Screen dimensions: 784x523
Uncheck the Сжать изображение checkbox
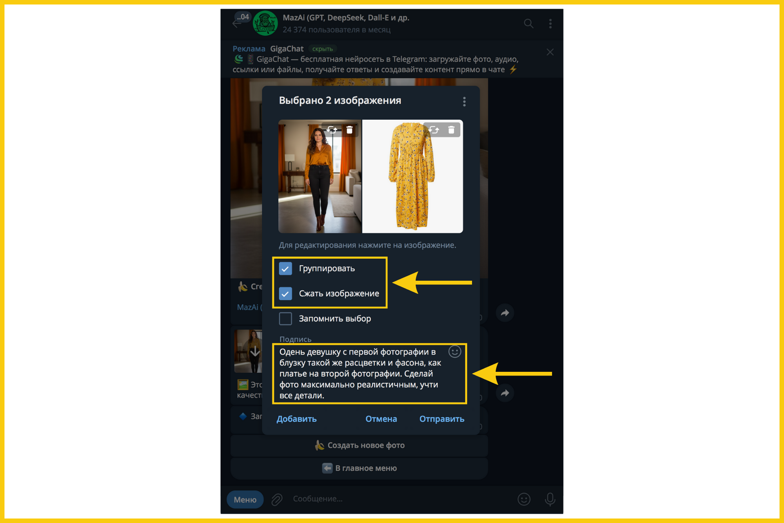[285, 293]
